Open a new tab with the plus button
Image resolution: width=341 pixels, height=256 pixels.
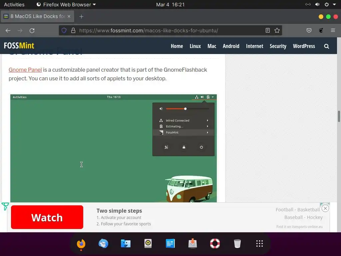81,17
